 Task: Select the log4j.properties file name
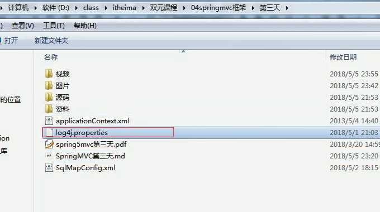point(82,133)
